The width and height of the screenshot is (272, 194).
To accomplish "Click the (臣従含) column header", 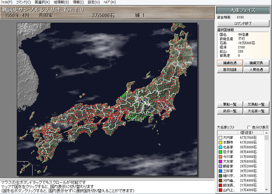I will (250, 133).
